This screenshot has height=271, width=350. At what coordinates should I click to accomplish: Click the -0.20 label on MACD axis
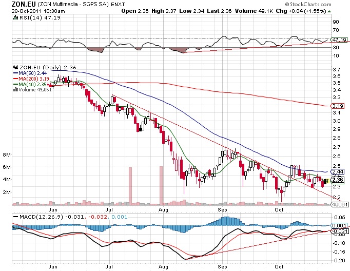click(x=339, y=261)
